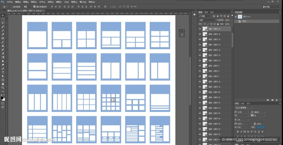Screen dimensions: 283x145
Task: Select the Horizontal Type tool
Action: coord(3,72)
